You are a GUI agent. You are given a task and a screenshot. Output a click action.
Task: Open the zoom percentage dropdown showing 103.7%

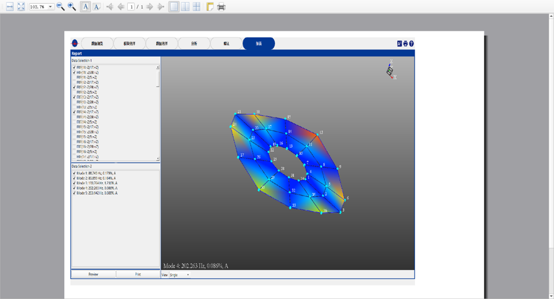[x=50, y=7]
